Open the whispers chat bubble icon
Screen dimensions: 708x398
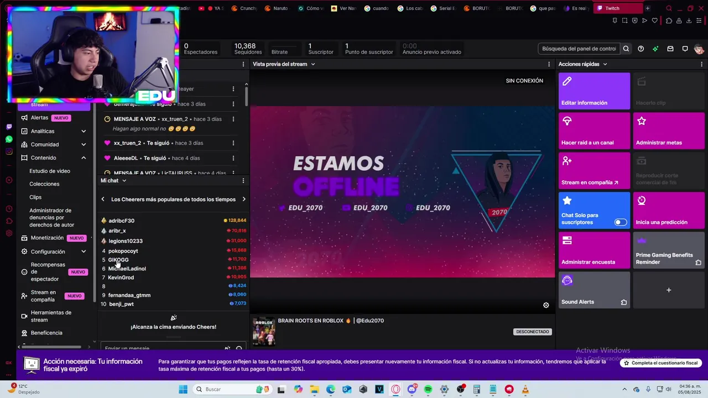pyautogui.click(x=685, y=49)
